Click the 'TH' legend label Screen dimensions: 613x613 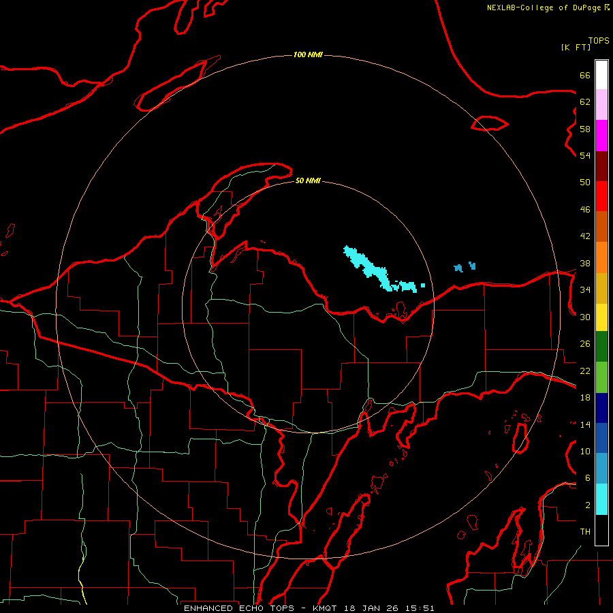point(585,531)
